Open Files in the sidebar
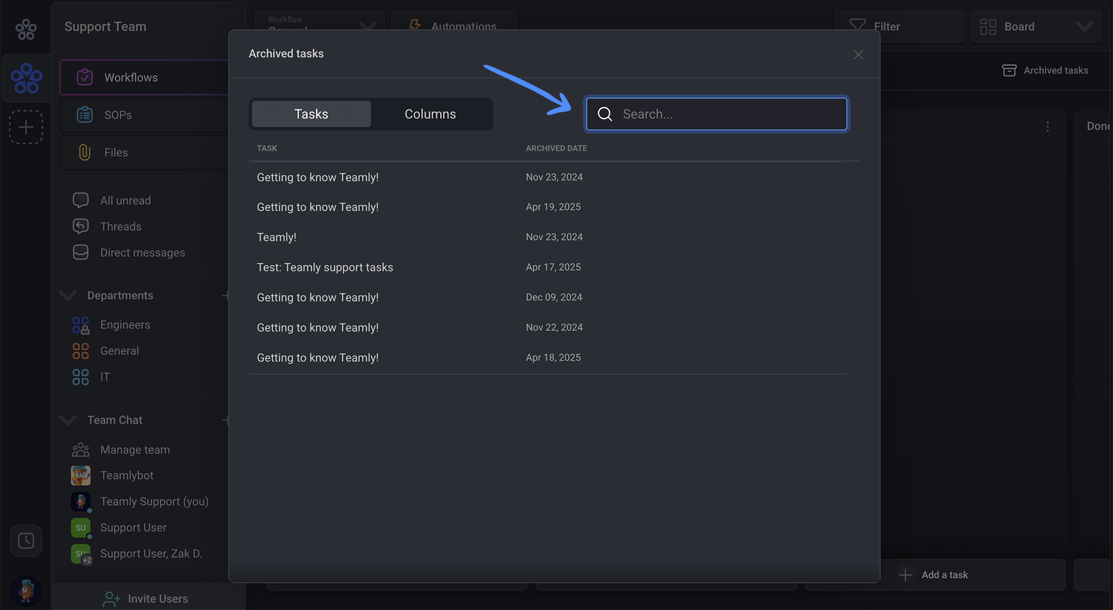Image resolution: width=1113 pixels, height=610 pixels. click(144, 152)
